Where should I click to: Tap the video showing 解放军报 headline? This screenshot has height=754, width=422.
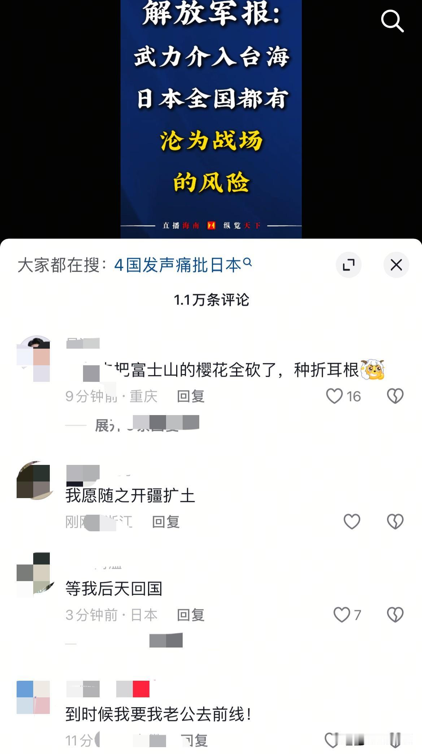211,119
